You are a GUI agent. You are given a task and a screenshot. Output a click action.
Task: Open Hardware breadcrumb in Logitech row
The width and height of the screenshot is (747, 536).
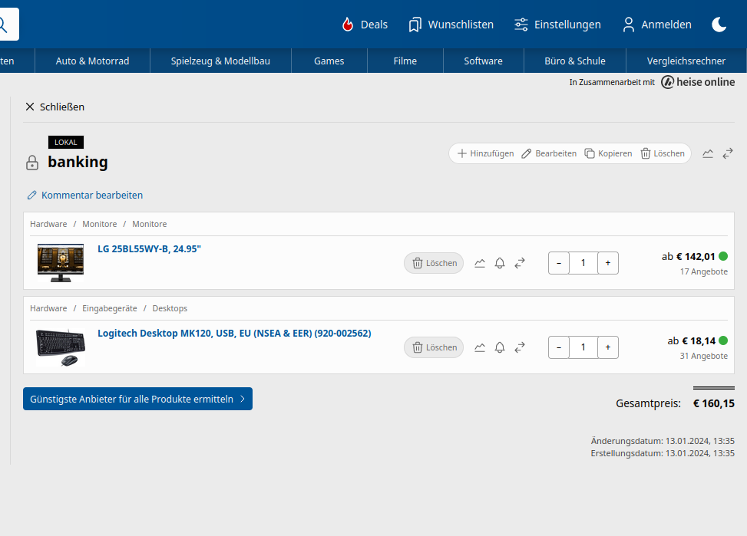point(48,308)
